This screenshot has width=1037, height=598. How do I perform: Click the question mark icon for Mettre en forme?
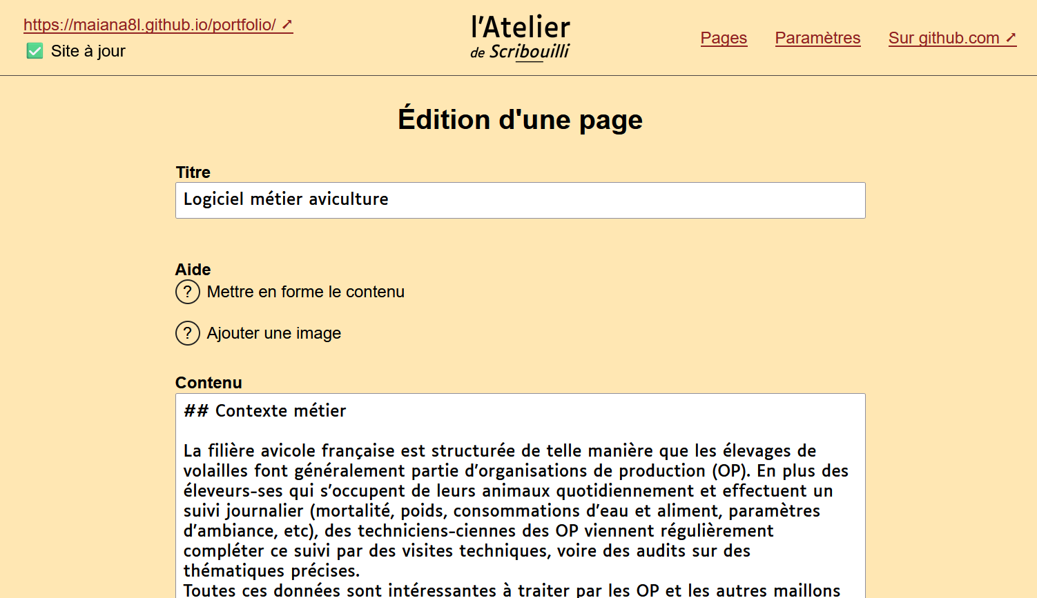pyautogui.click(x=188, y=292)
